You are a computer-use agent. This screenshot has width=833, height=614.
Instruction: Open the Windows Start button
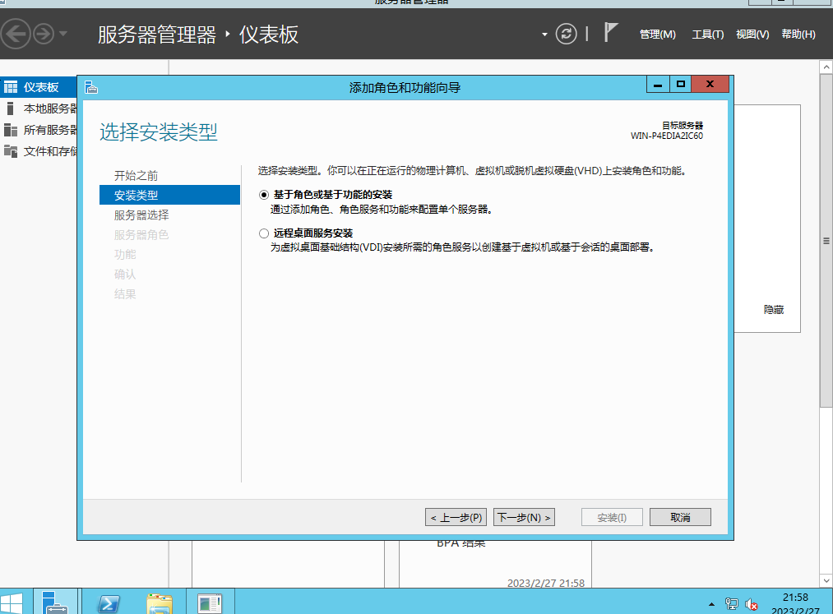click(x=12, y=602)
